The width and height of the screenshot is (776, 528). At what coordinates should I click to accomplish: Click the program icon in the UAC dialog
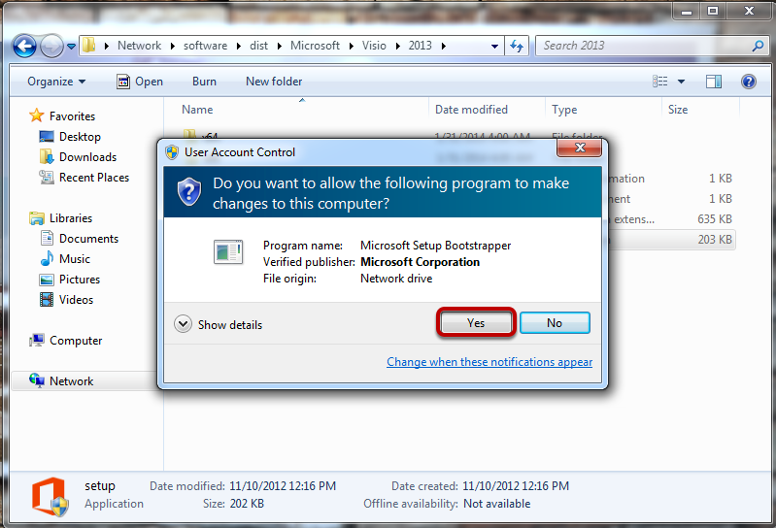(228, 251)
